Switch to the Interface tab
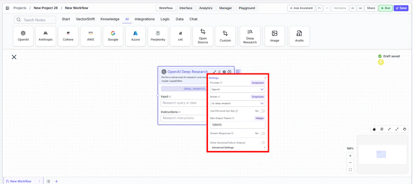Screen dimensions: 413x184 [186, 8]
